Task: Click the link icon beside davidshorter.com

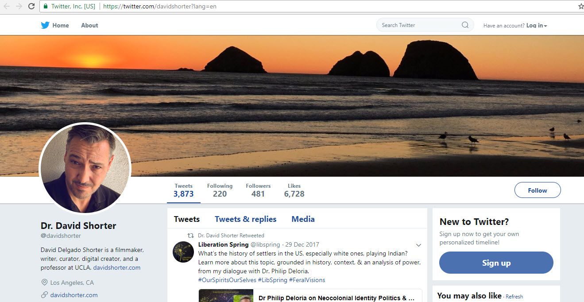Action: point(44,295)
